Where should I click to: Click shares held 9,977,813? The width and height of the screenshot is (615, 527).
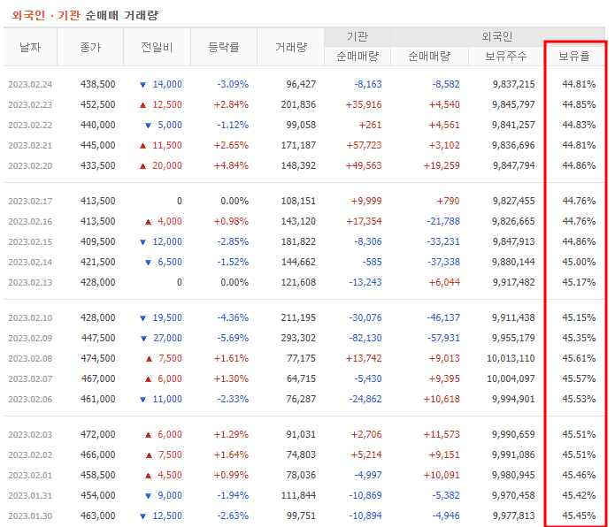[514, 516]
